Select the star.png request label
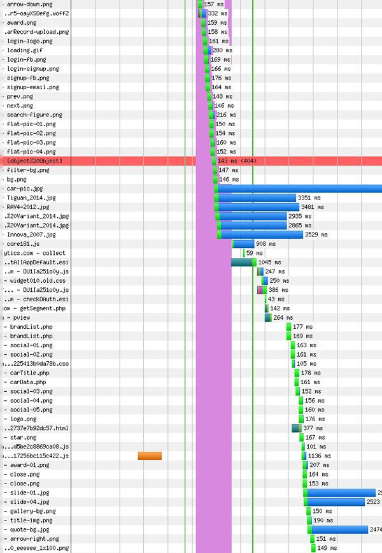 (x=20, y=437)
